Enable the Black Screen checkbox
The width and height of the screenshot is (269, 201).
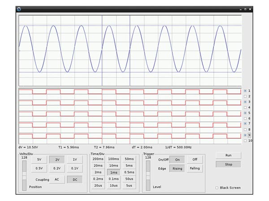pos(217,188)
